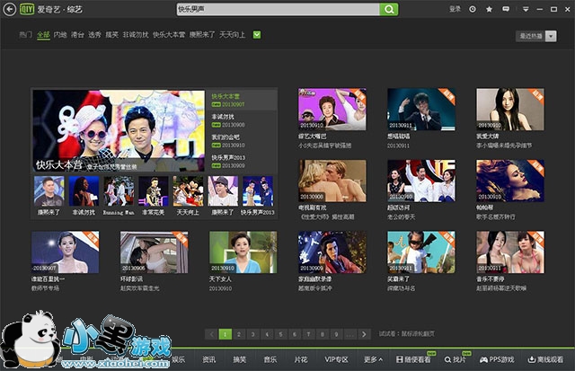Open the VIP专区 channel
575x371 pixels.
pyautogui.click(x=336, y=359)
